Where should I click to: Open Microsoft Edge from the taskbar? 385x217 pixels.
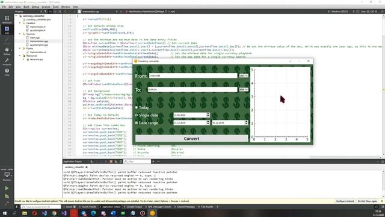93,213
